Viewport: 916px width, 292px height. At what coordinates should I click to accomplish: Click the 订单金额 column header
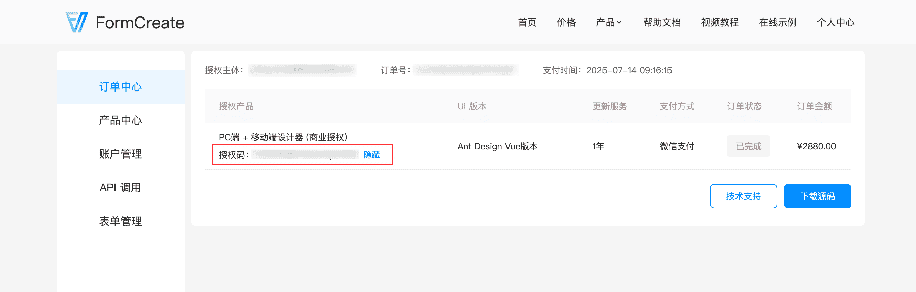[x=814, y=106]
